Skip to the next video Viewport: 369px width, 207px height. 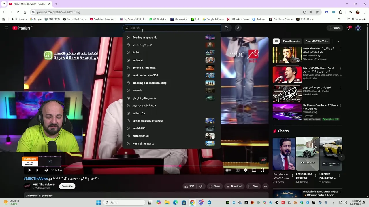pyautogui.click(x=38, y=170)
